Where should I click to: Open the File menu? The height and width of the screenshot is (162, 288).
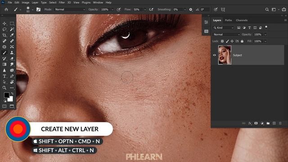(x=10, y=3)
